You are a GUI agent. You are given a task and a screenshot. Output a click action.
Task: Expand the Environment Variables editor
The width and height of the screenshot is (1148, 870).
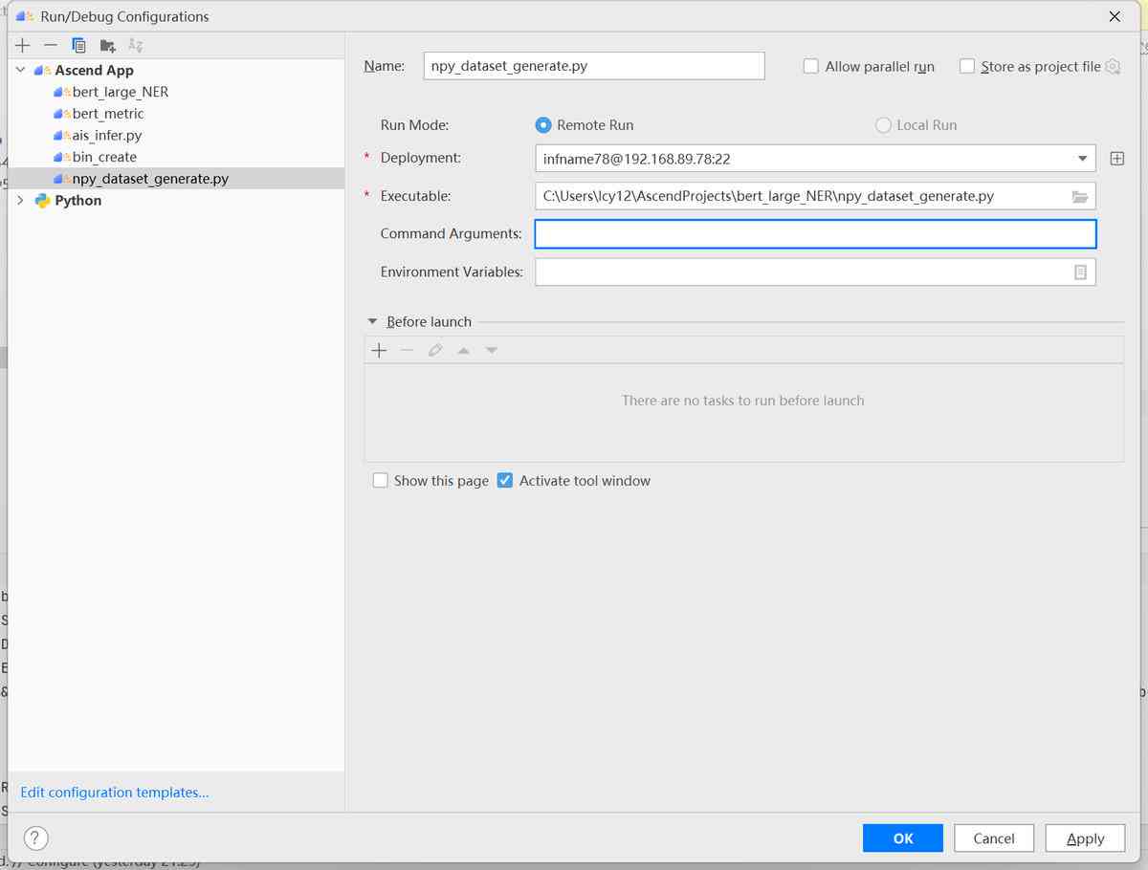[1080, 272]
